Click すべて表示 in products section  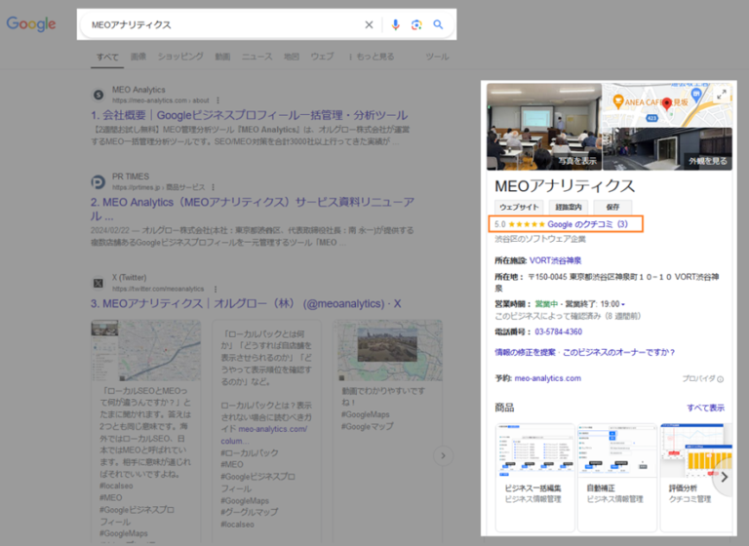click(705, 408)
